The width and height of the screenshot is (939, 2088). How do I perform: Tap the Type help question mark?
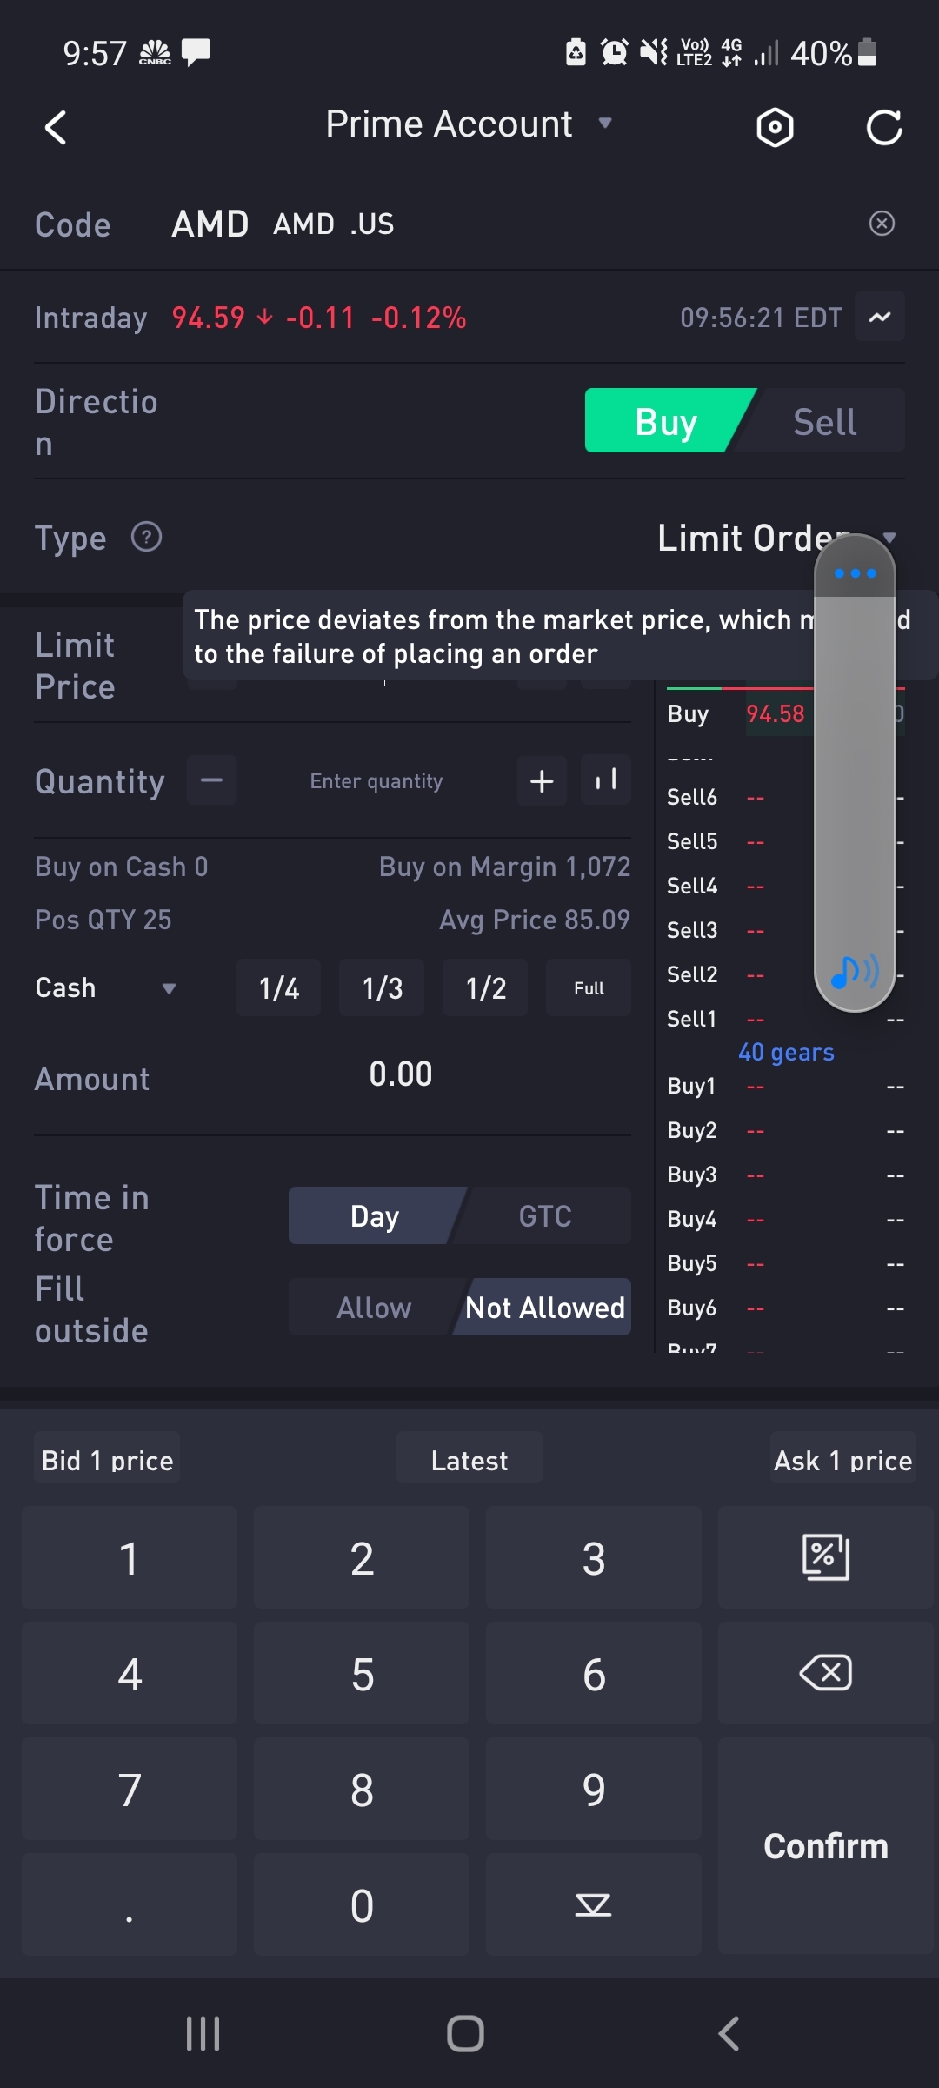(146, 537)
